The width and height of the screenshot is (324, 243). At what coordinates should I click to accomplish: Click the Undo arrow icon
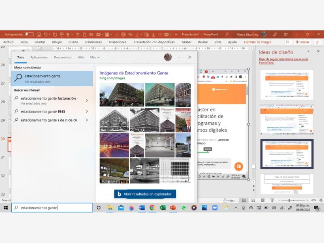pos(46,34)
